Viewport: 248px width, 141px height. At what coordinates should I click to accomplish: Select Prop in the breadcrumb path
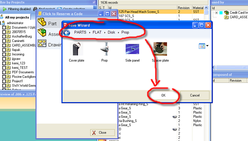click(125, 32)
